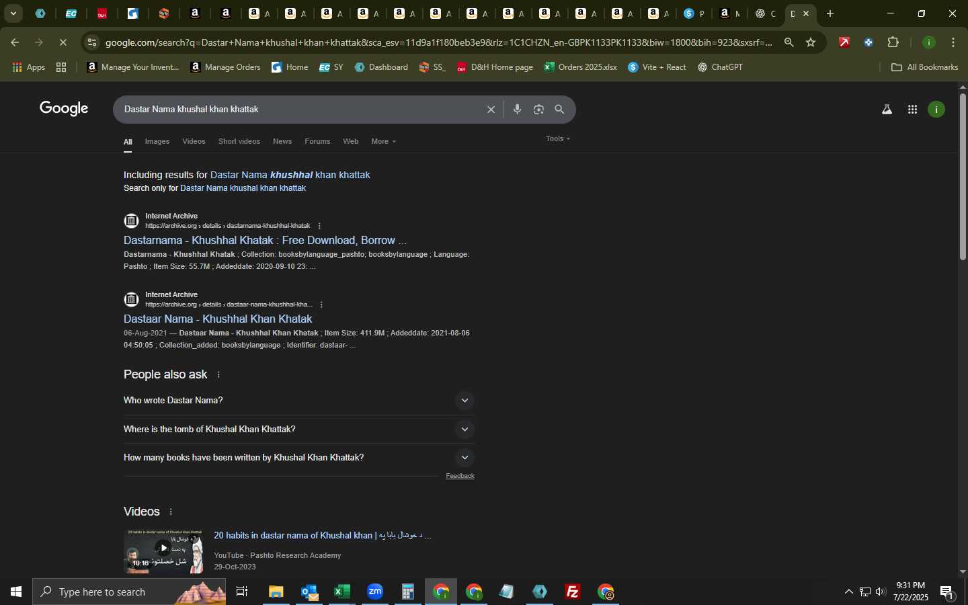The width and height of the screenshot is (968, 605).
Task: Open the Google account avatar
Action: 936,110
